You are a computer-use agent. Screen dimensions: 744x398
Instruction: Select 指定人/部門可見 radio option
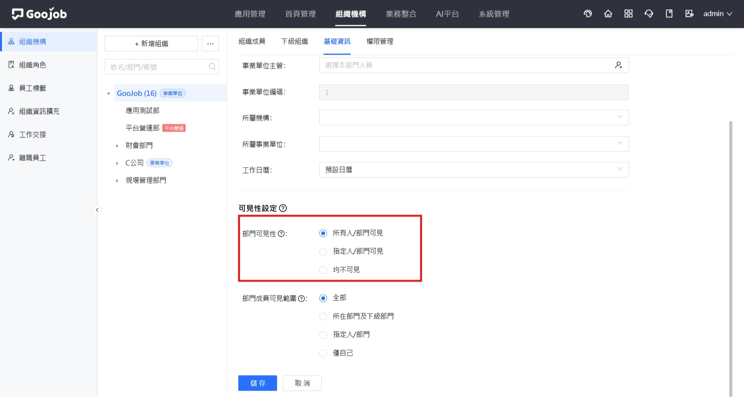coord(323,252)
